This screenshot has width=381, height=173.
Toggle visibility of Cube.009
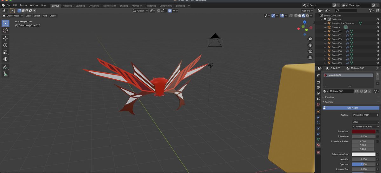pos(378,63)
